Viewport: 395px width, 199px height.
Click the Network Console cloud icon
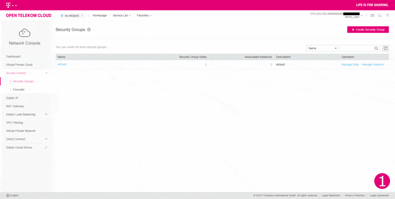pos(24,32)
